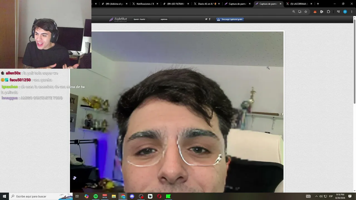Click the zoom magnifier in the address bar
The width and height of the screenshot is (356, 200).
point(294,12)
